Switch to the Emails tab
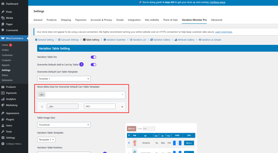 120,20
